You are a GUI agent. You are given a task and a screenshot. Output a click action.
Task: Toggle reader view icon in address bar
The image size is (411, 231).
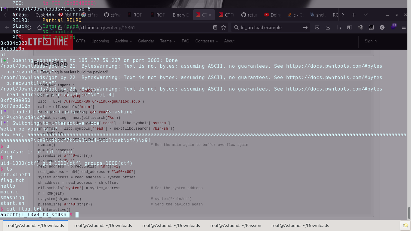215,27
